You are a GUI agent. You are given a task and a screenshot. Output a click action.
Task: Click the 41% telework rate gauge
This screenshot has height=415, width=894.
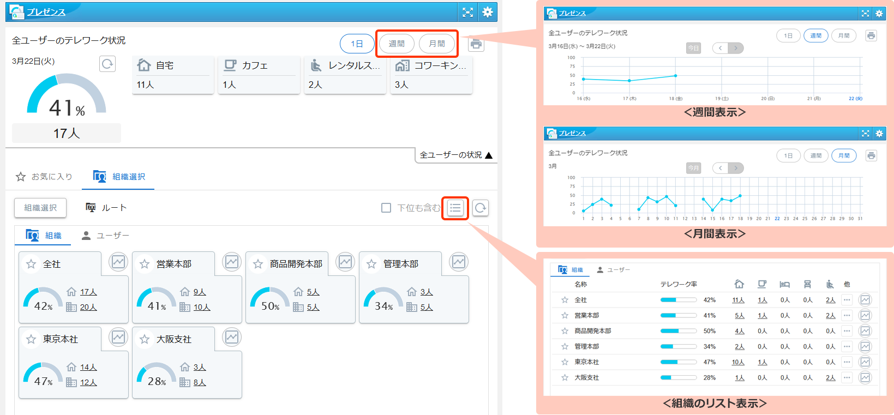click(x=67, y=95)
